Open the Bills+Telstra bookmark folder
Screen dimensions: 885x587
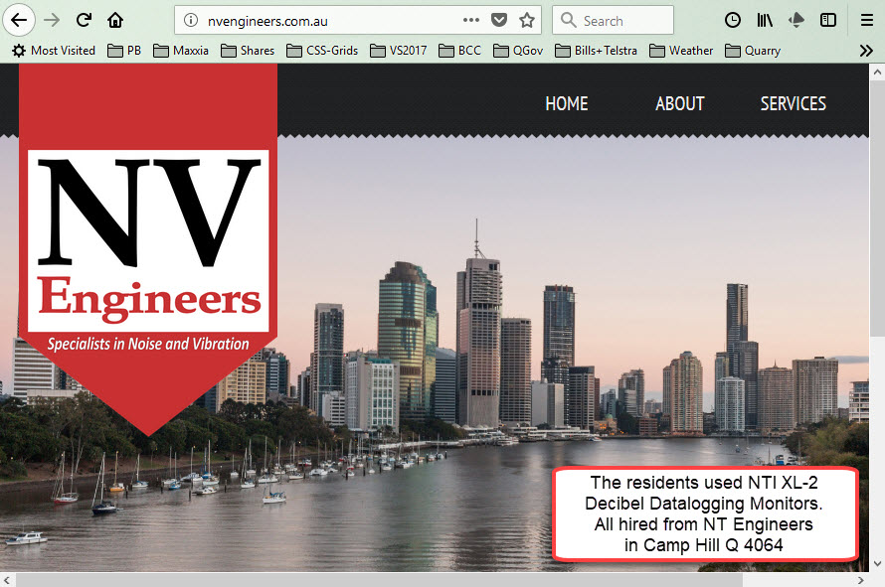tap(596, 51)
